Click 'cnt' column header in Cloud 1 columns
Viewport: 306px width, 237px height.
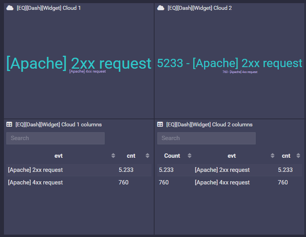tap(131, 156)
